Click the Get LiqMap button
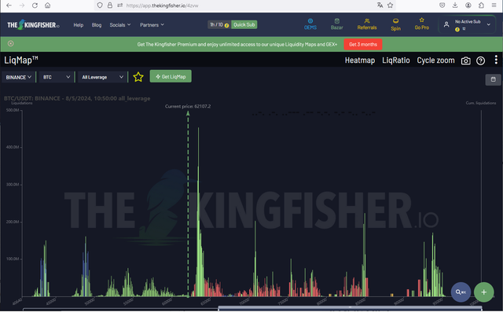The image size is (503, 312). tap(171, 76)
